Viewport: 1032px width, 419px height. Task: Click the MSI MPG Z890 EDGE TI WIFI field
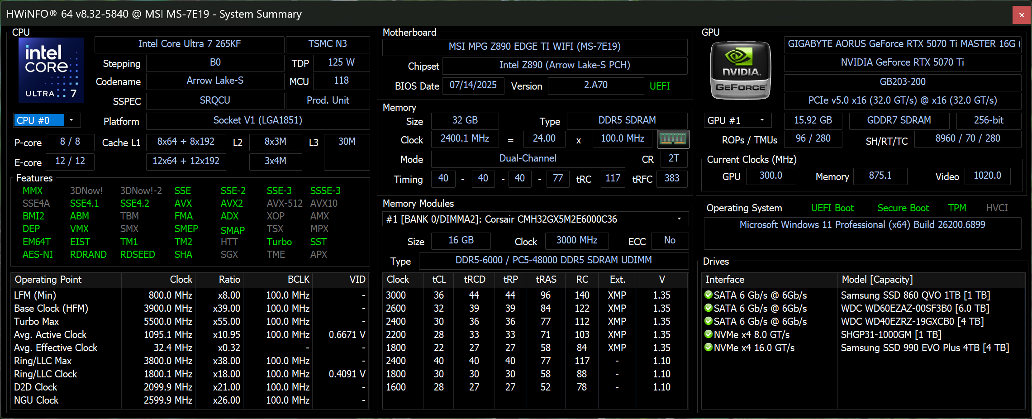click(535, 47)
